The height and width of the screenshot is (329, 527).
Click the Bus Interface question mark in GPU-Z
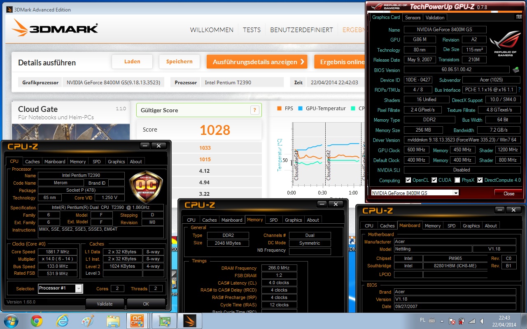click(x=519, y=90)
